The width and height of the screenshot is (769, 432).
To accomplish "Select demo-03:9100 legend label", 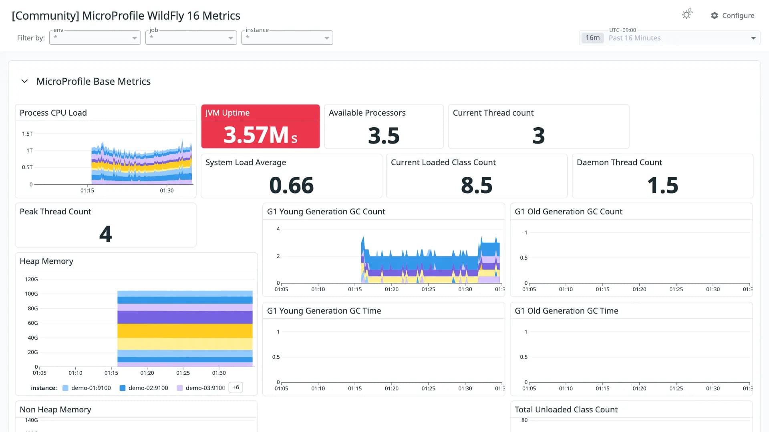I will tap(205, 388).
